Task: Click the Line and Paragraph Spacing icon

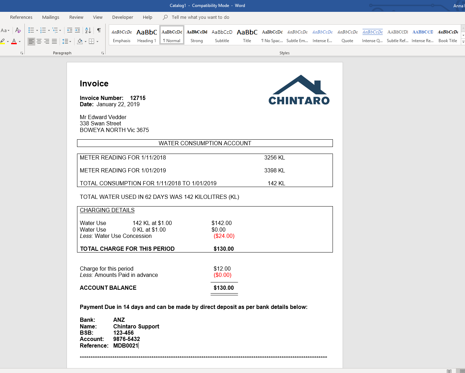Action: point(65,41)
